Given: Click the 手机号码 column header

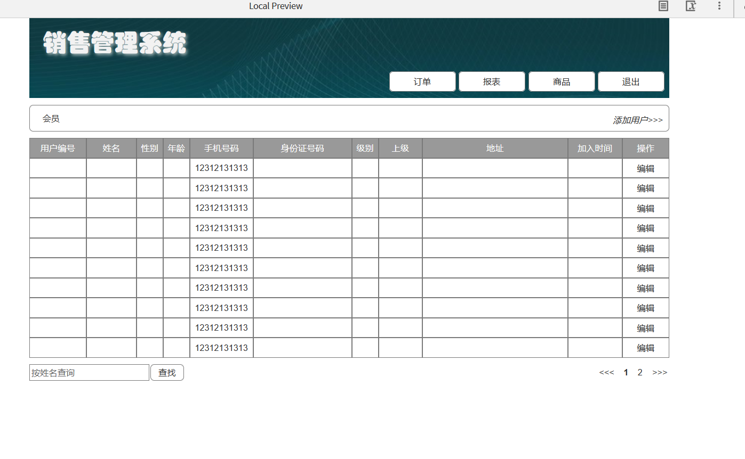Looking at the screenshot, I should tap(221, 148).
